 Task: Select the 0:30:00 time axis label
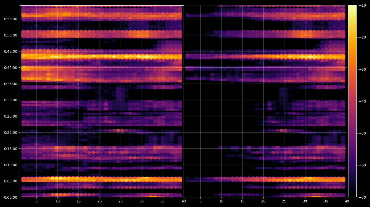(11, 100)
